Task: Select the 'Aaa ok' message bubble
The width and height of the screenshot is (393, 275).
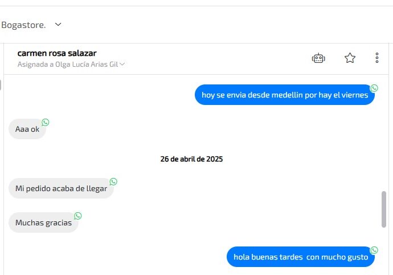Action: 27,129
